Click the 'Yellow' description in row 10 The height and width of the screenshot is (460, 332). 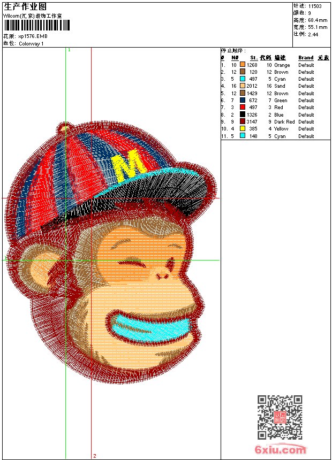pos(281,129)
